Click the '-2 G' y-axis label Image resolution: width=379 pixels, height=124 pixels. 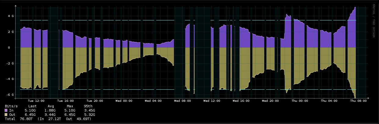[10, 63]
